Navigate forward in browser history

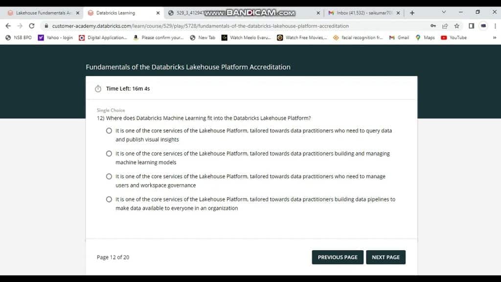[x=20, y=26]
